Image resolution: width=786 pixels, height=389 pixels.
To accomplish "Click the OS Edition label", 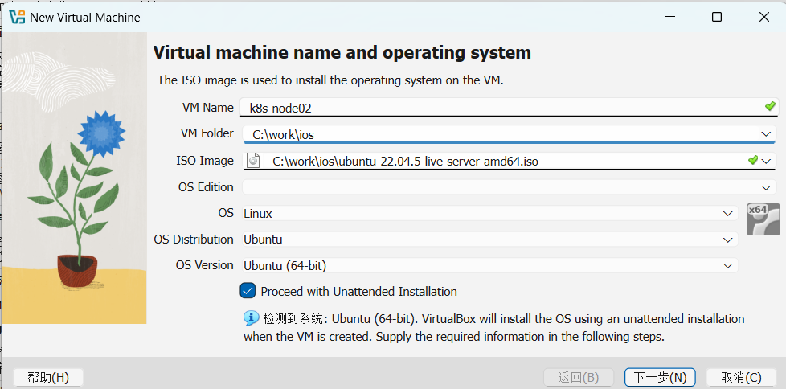I will pos(206,187).
